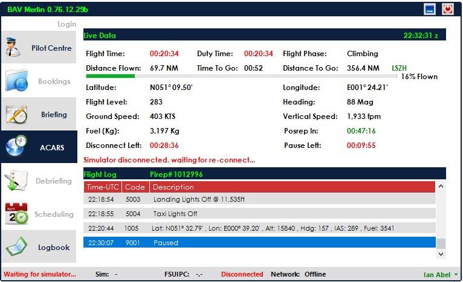Viewport: 463px width, 282px height.
Task: Click the Flight Log header label
Action: 100,175
